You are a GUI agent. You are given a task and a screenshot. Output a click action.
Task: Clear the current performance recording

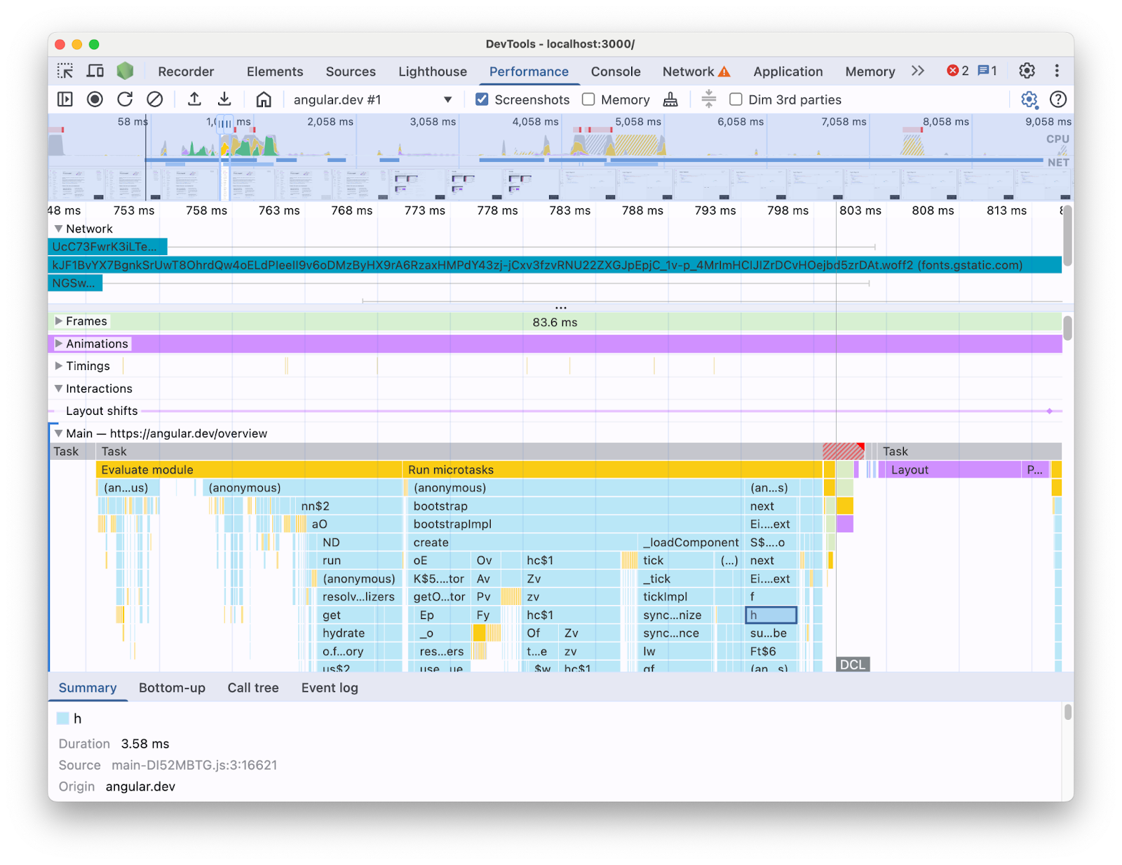click(x=155, y=100)
